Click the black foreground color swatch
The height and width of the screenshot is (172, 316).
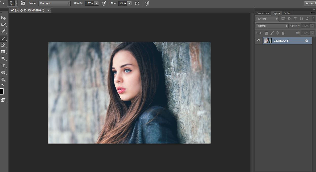tap(2, 91)
